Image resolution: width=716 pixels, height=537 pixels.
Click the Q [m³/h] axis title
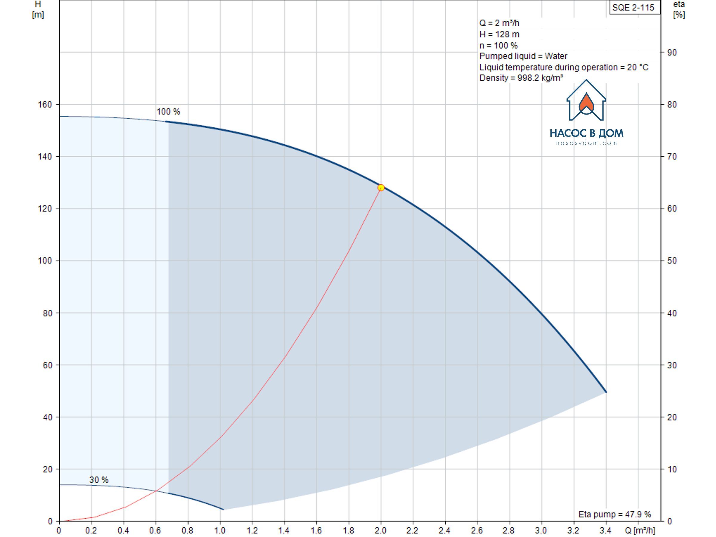tap(640, 530)
